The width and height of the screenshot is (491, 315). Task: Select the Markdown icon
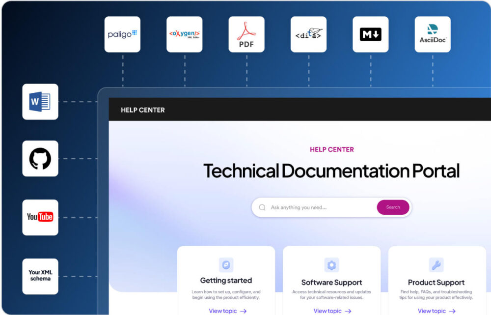[x=371, y=34]
